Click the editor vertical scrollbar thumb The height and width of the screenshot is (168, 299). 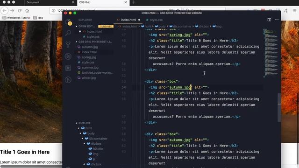click(x=279, y=108)
